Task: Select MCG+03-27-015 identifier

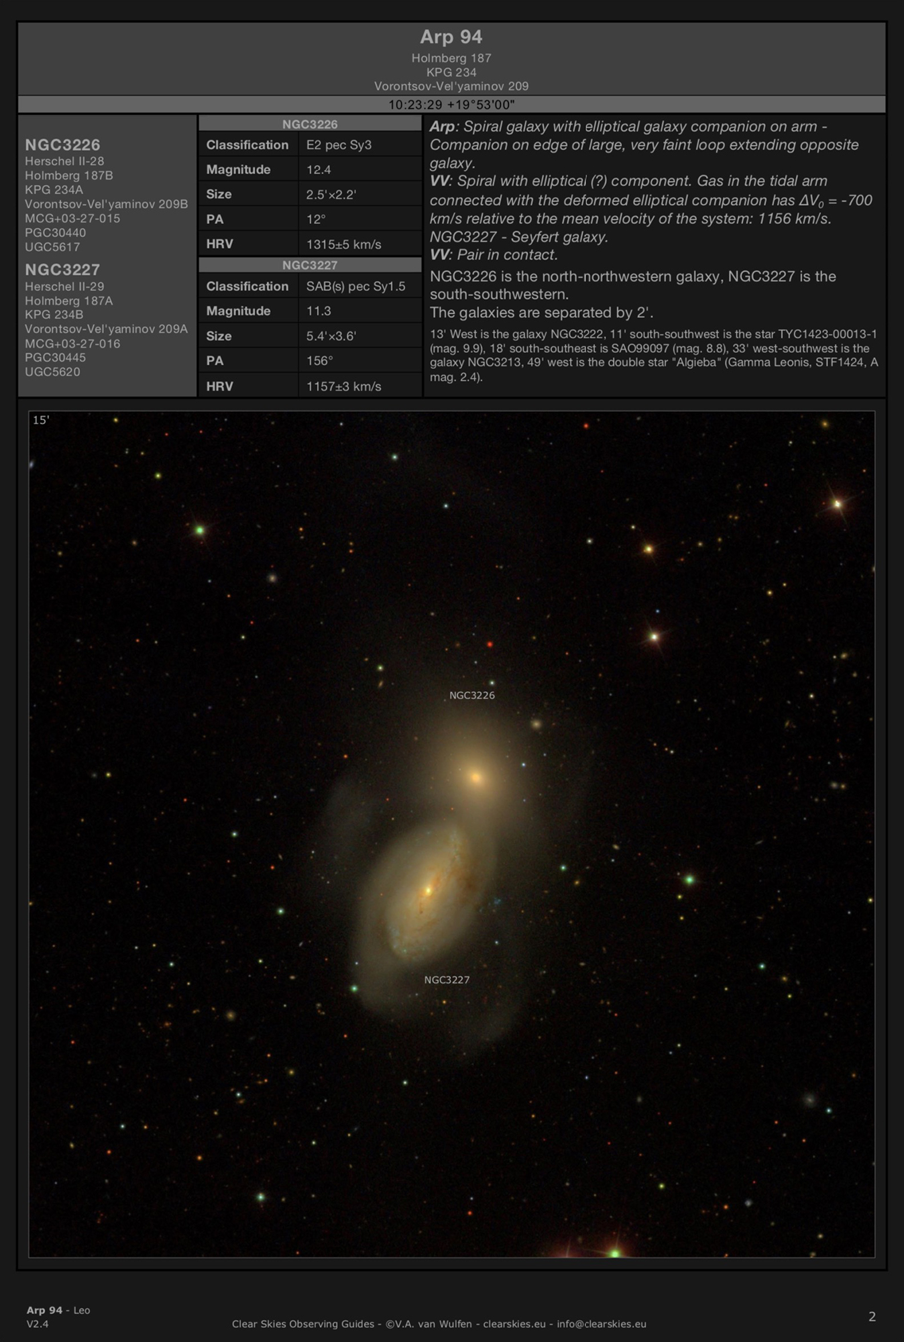Action: 72,218
